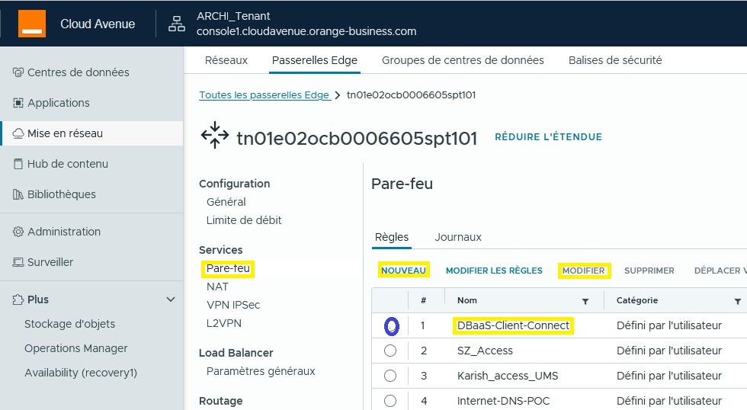Click the Administration gear icon
Viewport: 747px width, 410px height.
point(18,232)
